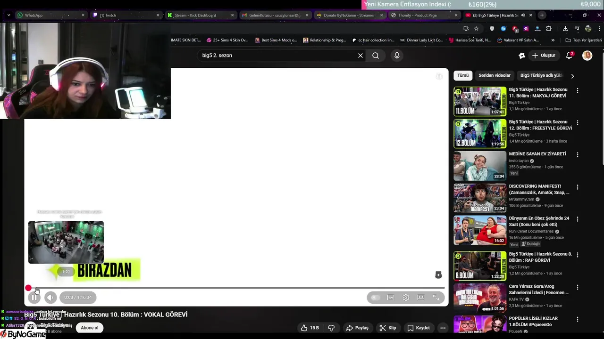
Task: Select the Seriden videolar filter chip
Action: (x=495, y=75)
